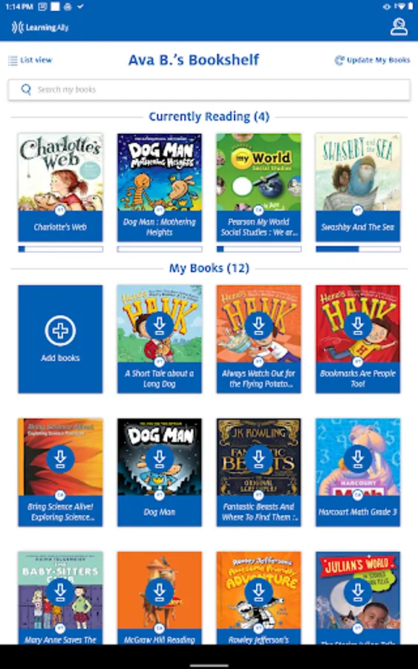Download Fantastic Beasts And Where To Find Them
This screenshot has height=669, width=418.
pos(258,459)
